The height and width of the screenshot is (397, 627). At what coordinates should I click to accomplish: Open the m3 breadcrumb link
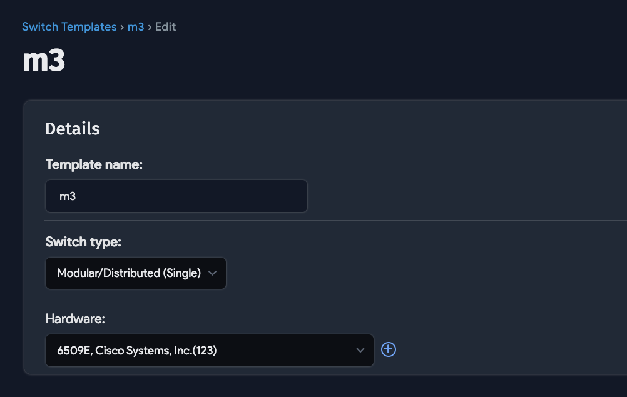[x=136, y=27]
